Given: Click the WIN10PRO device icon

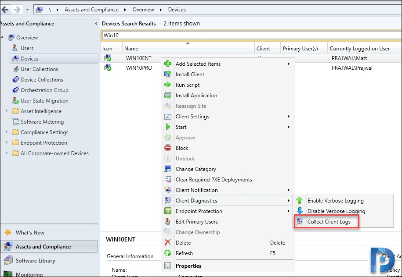Looking at the screenshot, I should pyautogui.click(x=108, y=68).
